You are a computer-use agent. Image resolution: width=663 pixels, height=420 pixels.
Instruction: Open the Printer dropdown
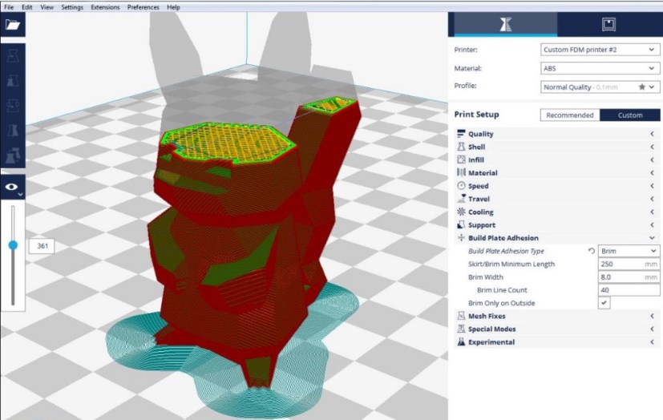pyautogui.click(x=600, y=50)
